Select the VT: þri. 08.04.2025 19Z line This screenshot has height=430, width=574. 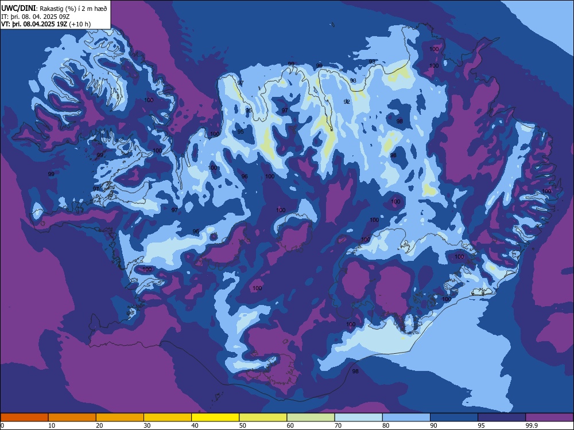coord(34,24)
